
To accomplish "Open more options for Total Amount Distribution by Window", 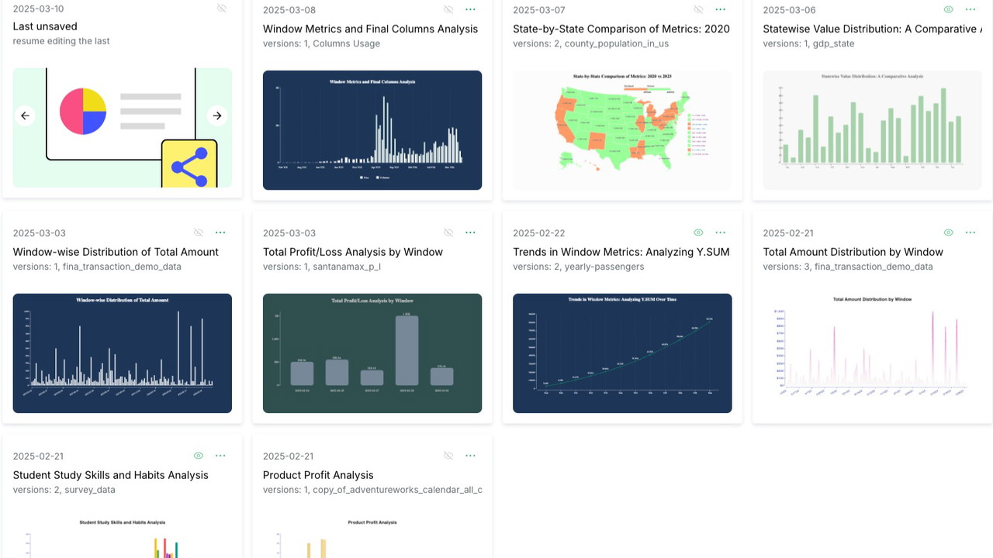I will pos(970,232).
